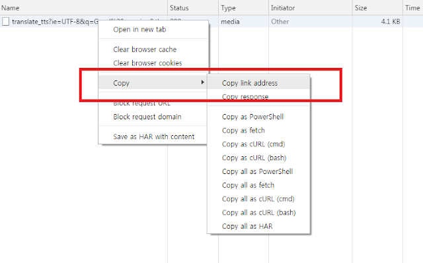Viewport: 423px width, 263px height.
Task: Select Block request domain entry
Action: pos(153,117)
